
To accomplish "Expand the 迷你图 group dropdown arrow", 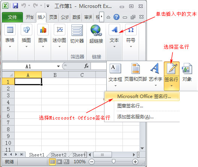I will point(59,47).
